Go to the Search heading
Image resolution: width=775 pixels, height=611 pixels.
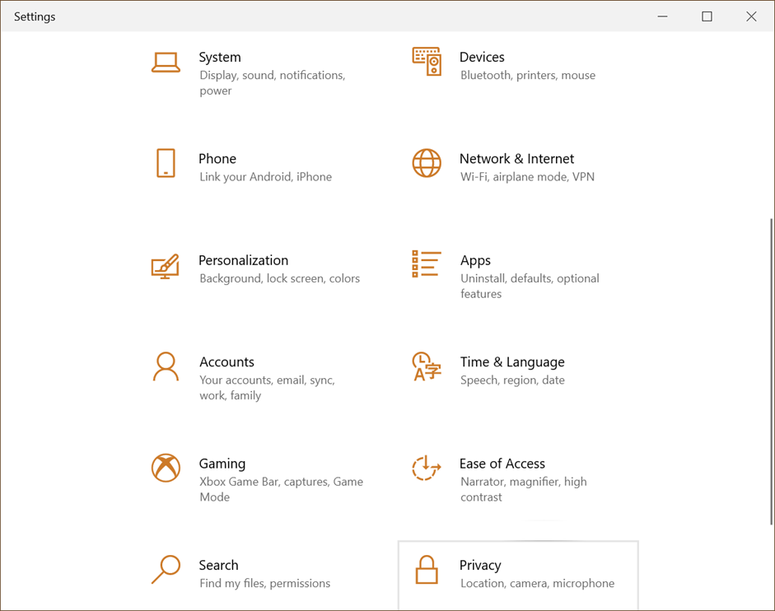coord(218,565)
